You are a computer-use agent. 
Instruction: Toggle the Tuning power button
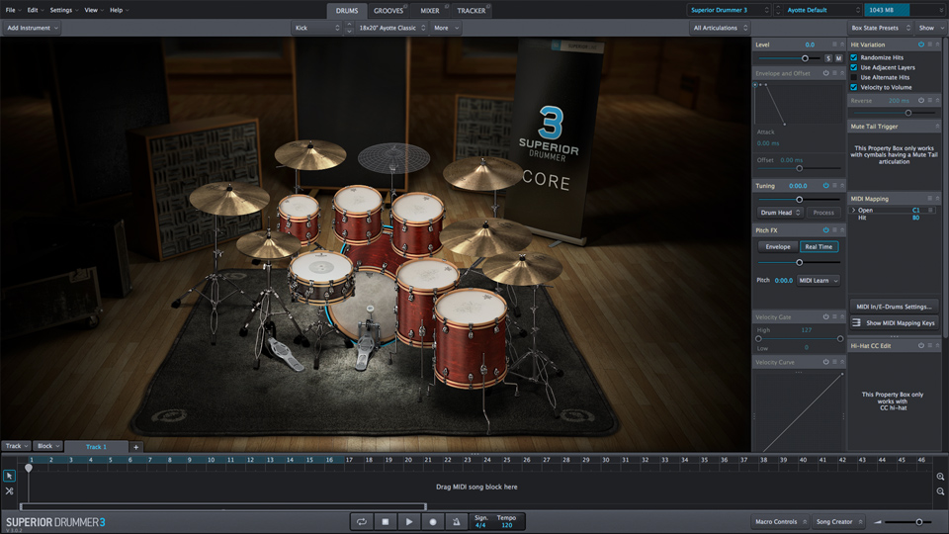click(x=825, y=186)
